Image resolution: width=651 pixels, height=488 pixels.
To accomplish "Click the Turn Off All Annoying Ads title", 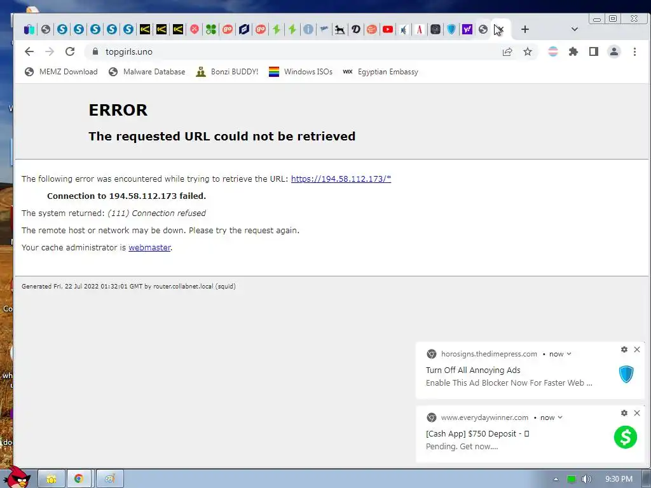I will [x=473, y=370].
